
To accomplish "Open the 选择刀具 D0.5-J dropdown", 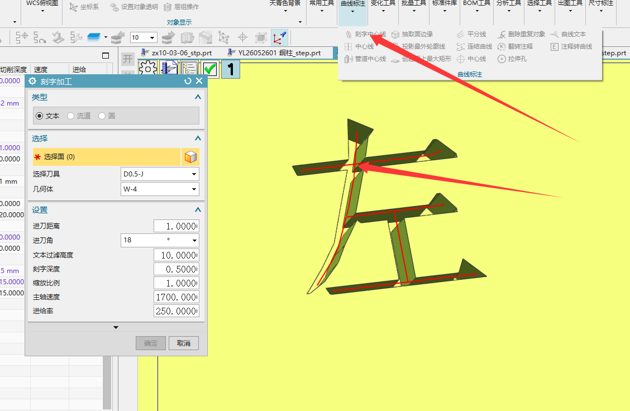I will (x=160, y=174).
